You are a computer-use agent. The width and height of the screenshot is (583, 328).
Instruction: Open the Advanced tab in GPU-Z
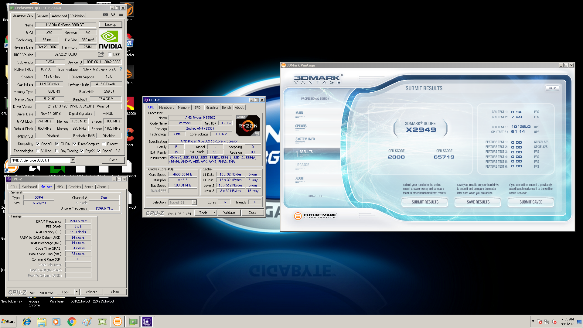point(59,16)
